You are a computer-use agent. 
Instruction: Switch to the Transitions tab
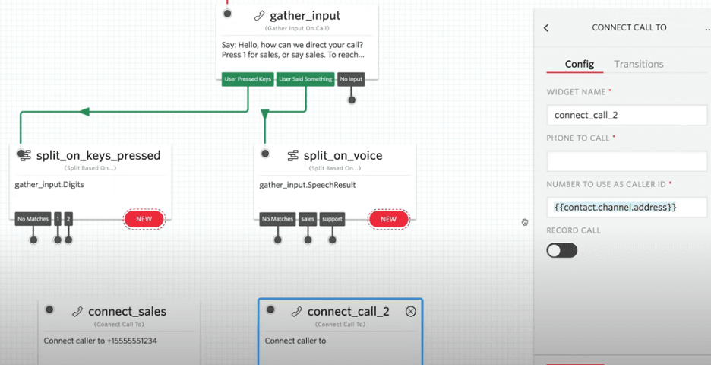coord(638,64)
